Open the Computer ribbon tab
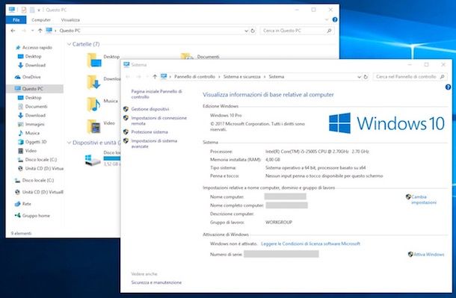456x298 pixels. (x=41, y=19)
